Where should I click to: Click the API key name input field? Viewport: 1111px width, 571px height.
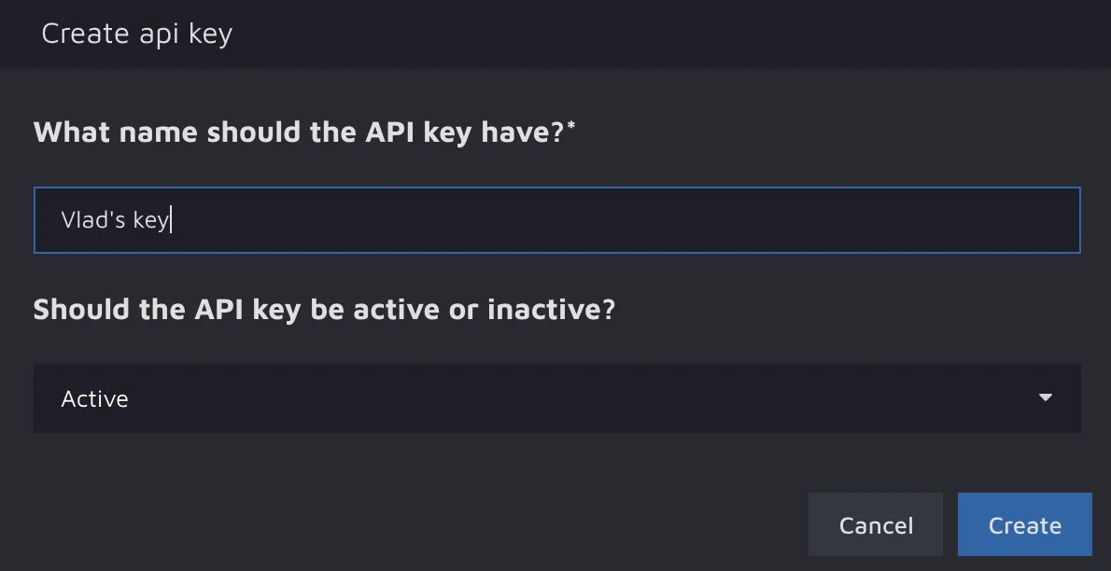pyautogui.click(x=556, y=220)
